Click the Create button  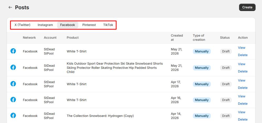point(247,7)
